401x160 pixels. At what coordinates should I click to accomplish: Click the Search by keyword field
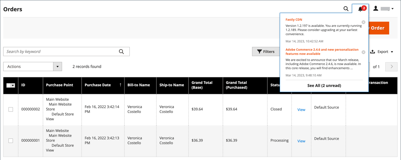[60, 51]
